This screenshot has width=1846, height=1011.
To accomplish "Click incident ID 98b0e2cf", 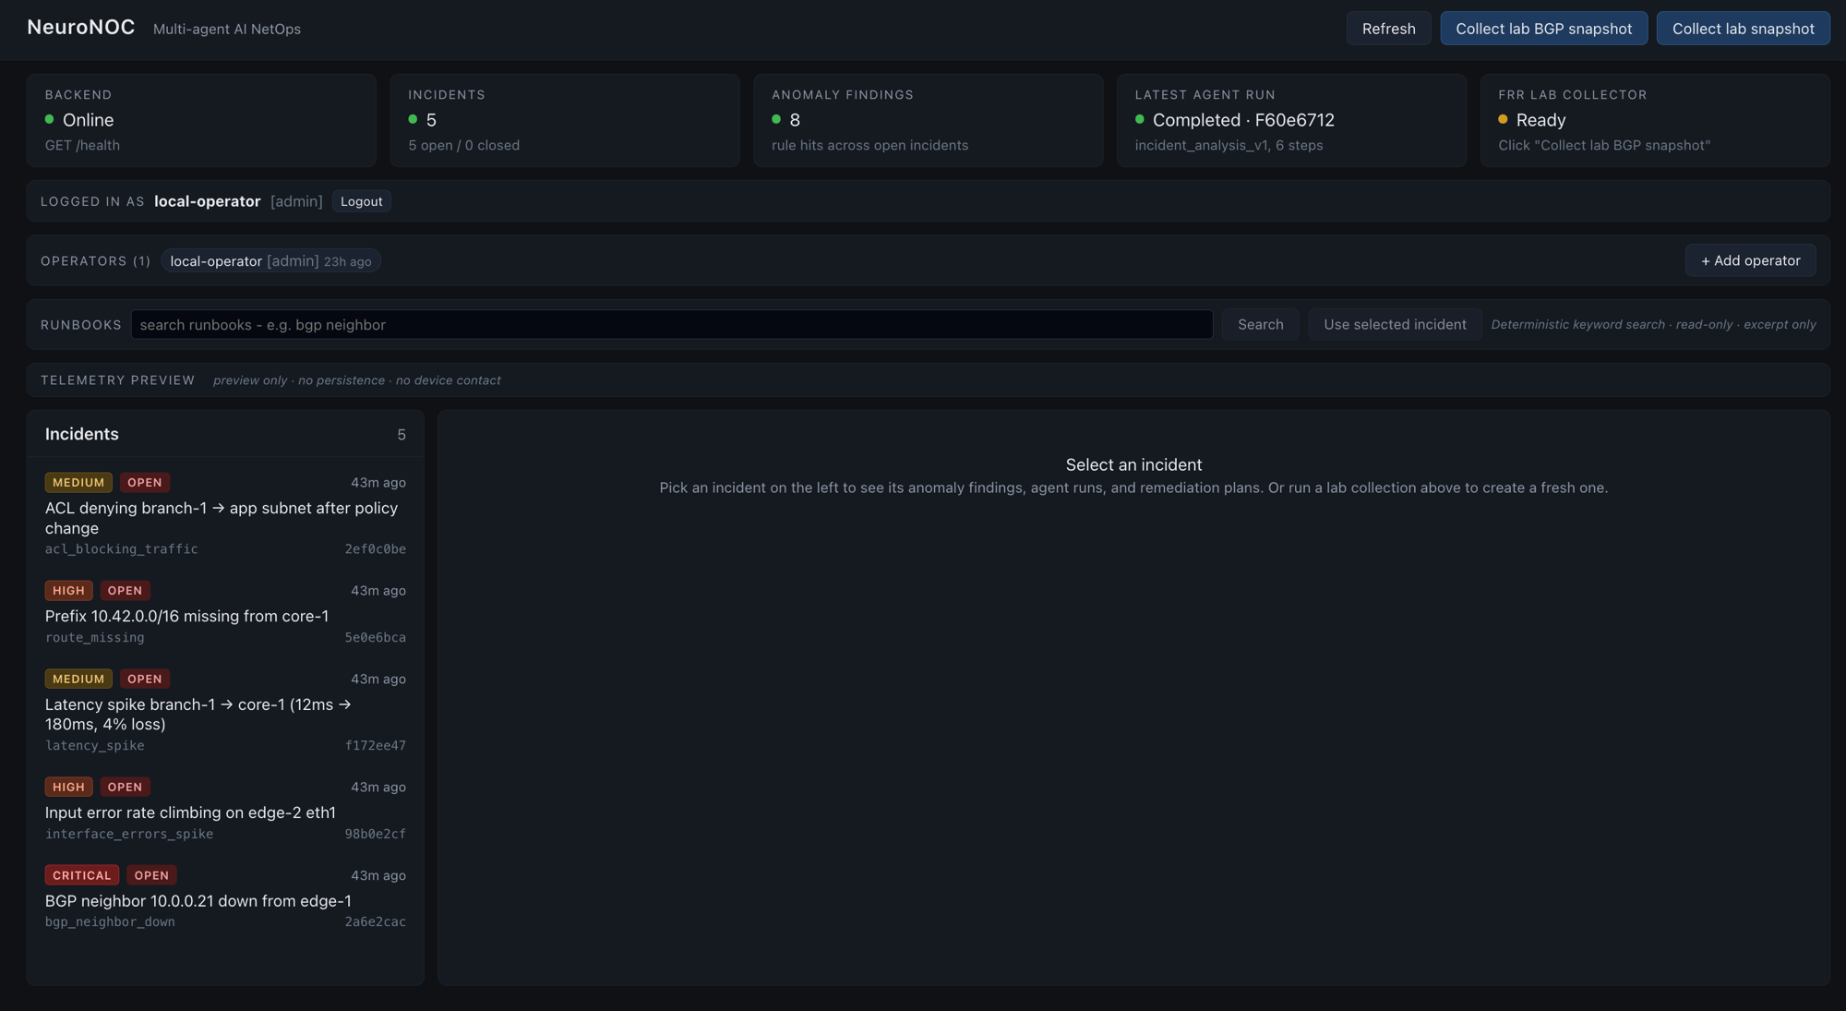I will click(375, 834).
